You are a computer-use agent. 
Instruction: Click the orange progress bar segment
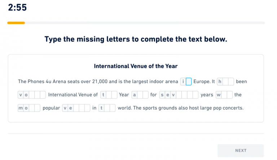[x=16, y=23]
